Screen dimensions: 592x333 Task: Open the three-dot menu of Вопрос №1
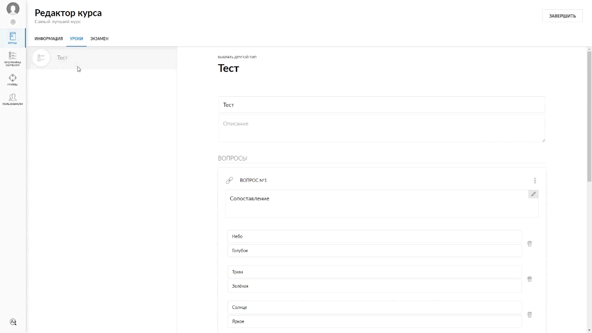(535, 180)
